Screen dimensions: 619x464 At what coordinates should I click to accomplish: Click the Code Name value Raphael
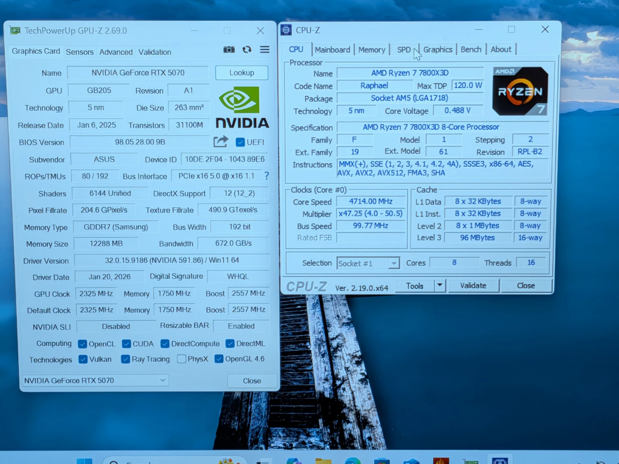click(x=374, y=86)
